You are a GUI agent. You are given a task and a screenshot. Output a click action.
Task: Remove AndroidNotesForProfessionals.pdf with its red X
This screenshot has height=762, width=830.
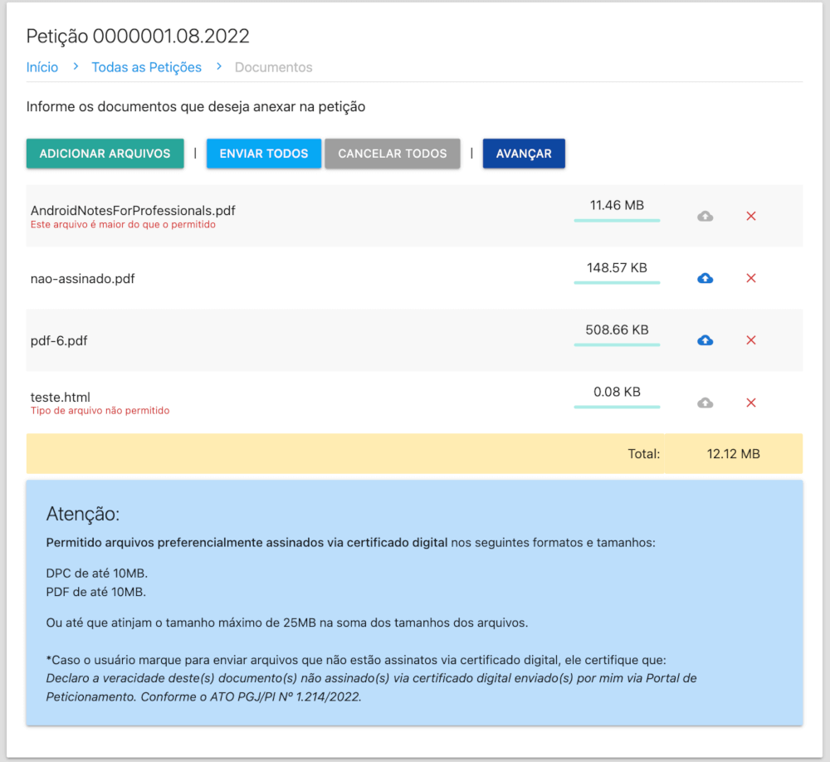(x=750, y=216)
